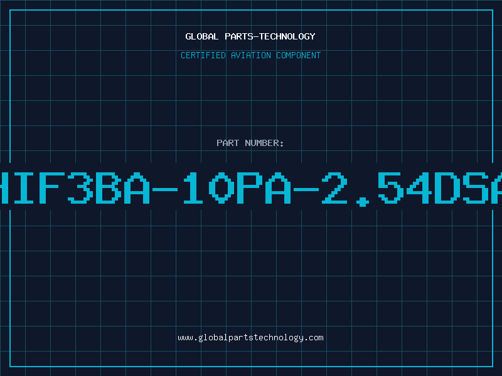Click the word PART in the gray label

[x=228, y=143]
